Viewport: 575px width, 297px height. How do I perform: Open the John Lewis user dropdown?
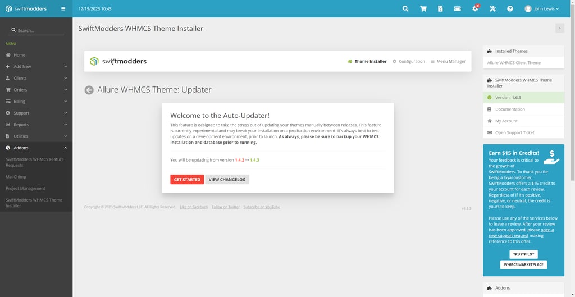[x=541, y=9]
